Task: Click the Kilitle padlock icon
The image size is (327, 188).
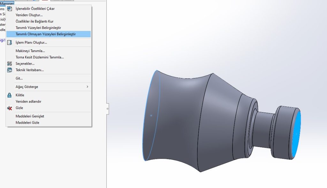Action: coord(10,95)
